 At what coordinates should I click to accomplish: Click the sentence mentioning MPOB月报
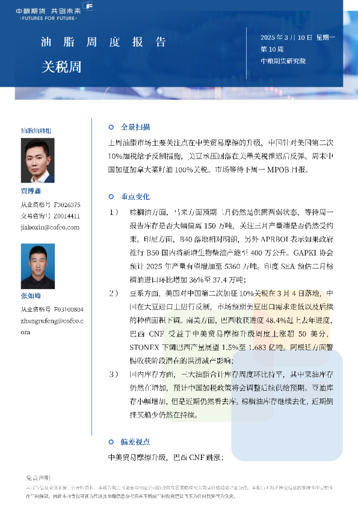(x=262, y=169)
